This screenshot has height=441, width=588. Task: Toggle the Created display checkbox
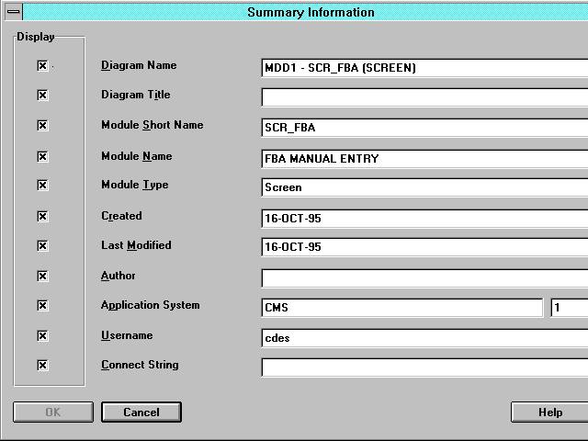point(42,217)
